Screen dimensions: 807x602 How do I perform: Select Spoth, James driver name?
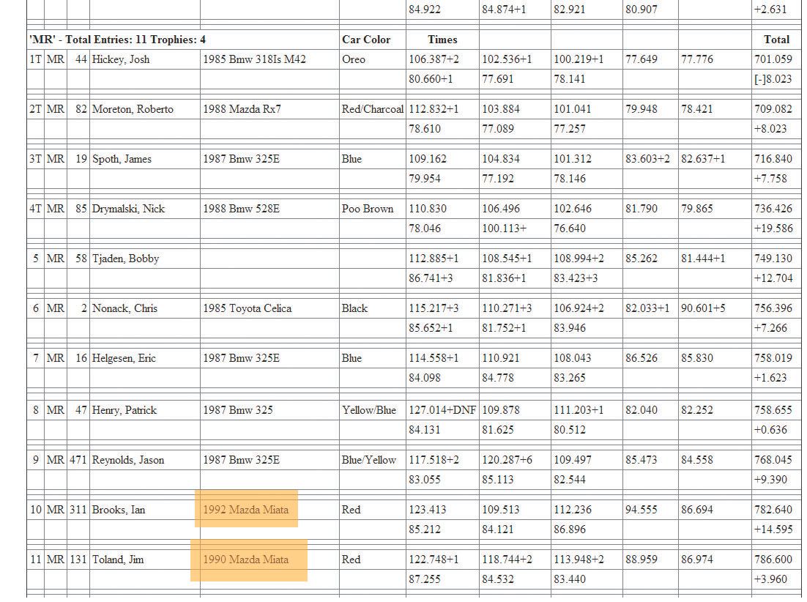point(122,159)
